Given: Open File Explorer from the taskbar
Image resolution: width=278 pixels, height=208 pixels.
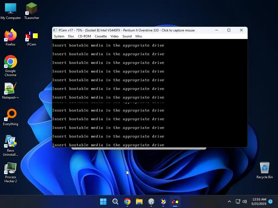Looking at the screenshot, I should point(139,201).
